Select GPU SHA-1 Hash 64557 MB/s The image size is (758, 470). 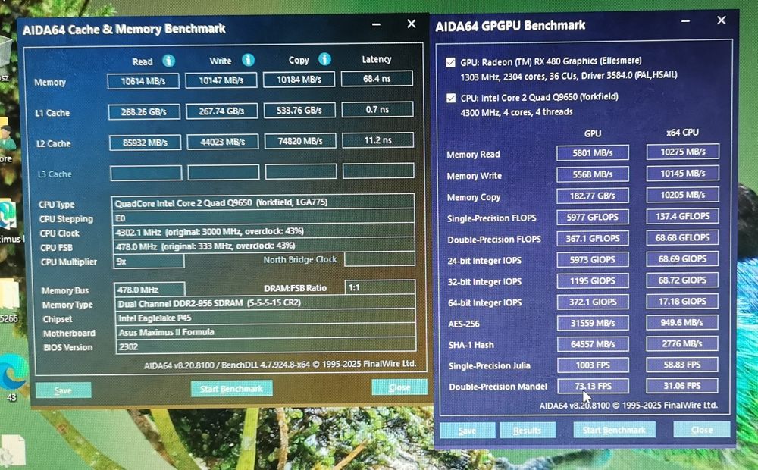coord(594,344)
